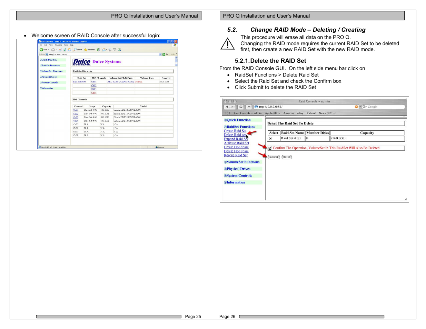Open Favorites star in Internet Explorer toolbar

[89, 50]
